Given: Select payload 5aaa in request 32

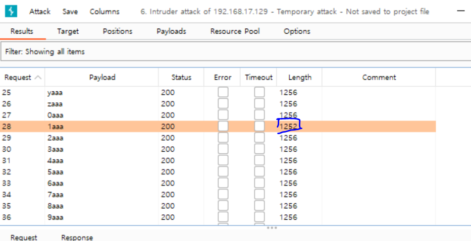Looking at the screenshot, I should [55, 171].
